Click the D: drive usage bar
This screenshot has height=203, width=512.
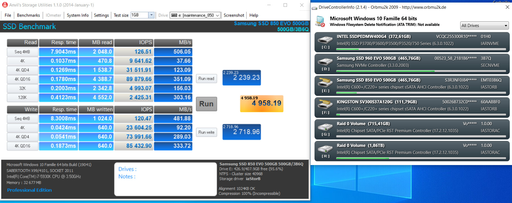(421, 71)
